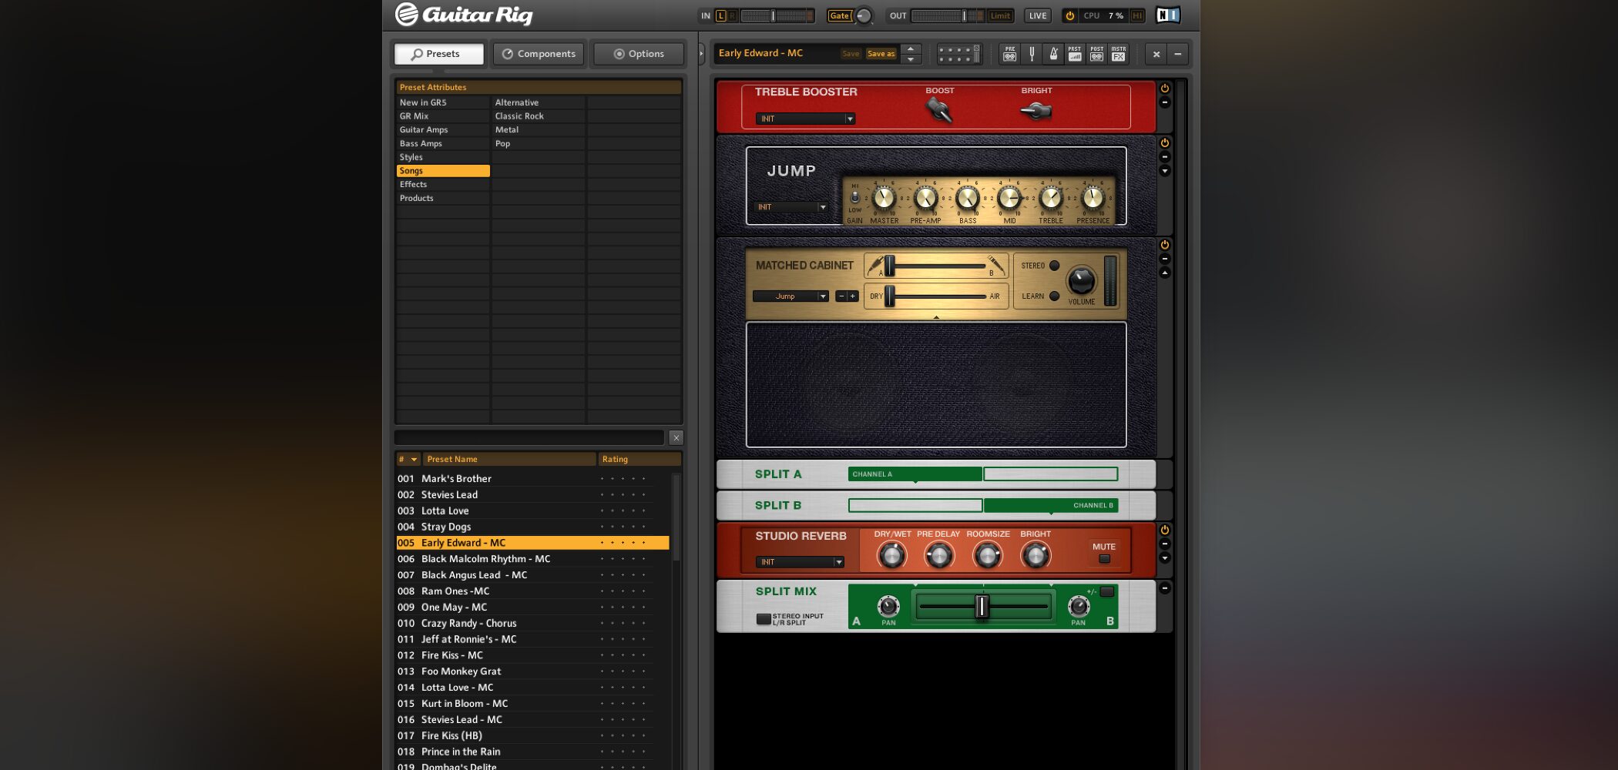
Task: Open the Options tab
Action: (x=639, y=54)
